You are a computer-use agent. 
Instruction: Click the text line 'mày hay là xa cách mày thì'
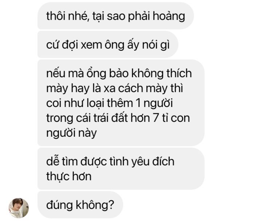115,88
